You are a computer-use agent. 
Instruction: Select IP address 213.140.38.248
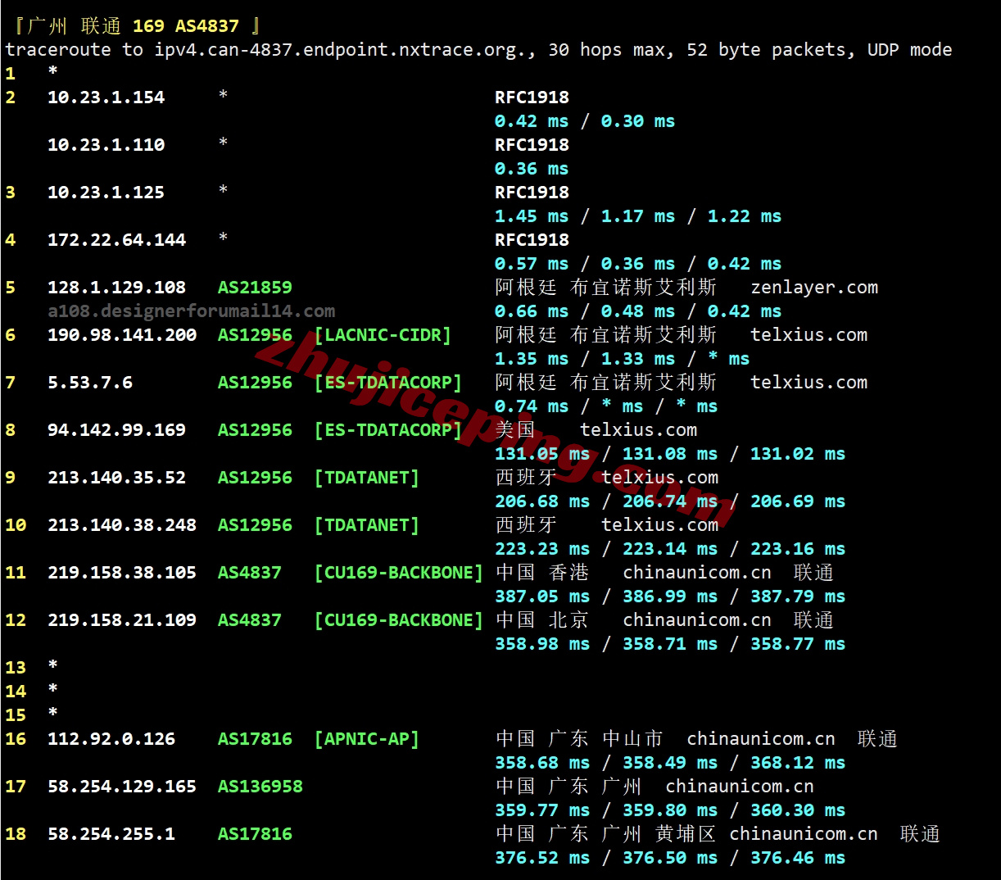[122, 525]
